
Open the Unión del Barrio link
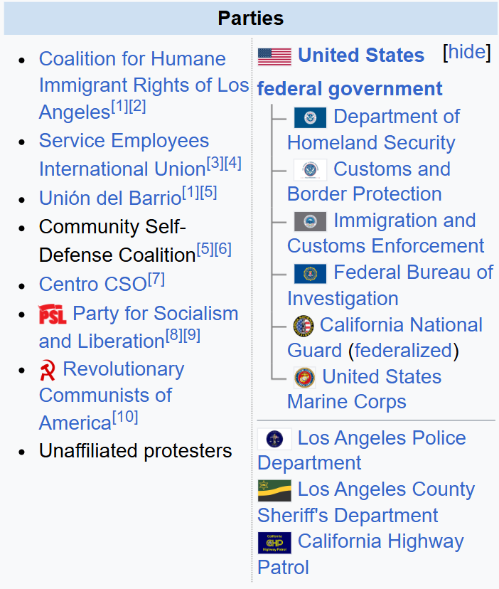pos(110,198)
